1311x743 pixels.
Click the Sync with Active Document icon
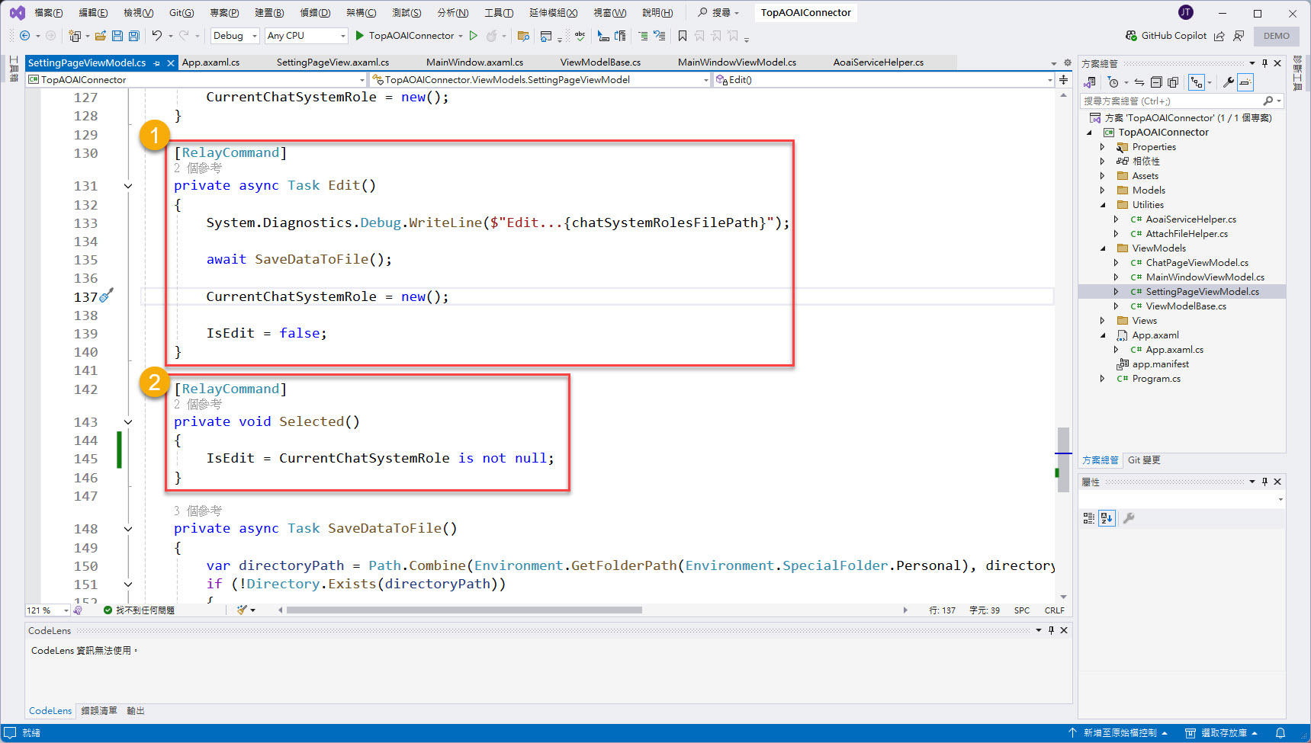point(1139,82)
